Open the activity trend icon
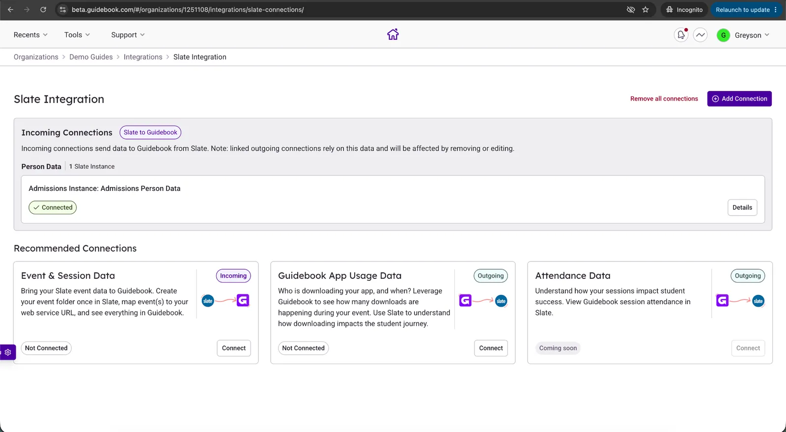 click(x=701, y=35)
